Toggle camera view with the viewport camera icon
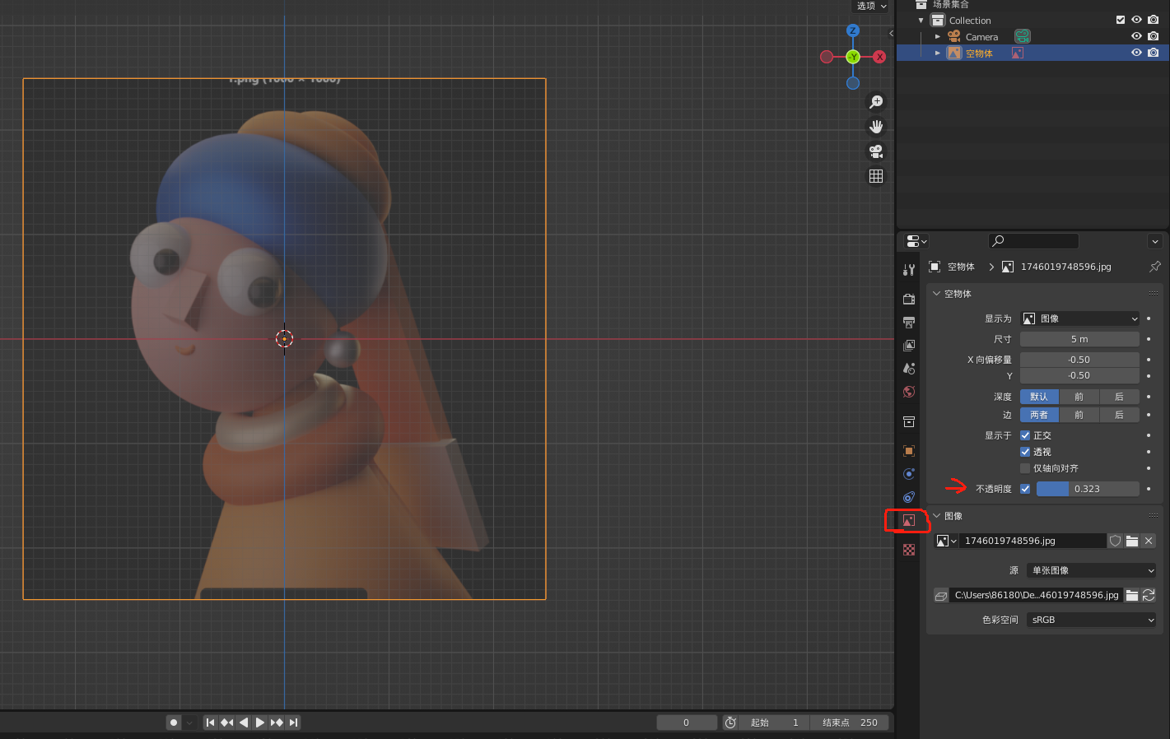The height and width of the screenshot is (739, 1170). (x=876, y=151)
